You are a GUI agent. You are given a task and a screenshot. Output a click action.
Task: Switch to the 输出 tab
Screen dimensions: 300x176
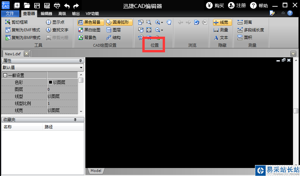(76, 14)
